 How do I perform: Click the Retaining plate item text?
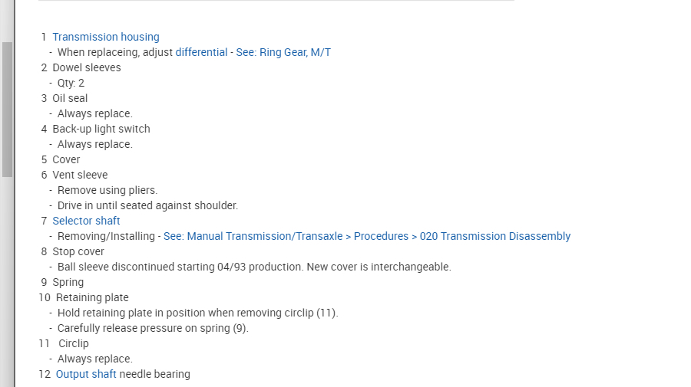pyautogui.click(x=92, y=297)
